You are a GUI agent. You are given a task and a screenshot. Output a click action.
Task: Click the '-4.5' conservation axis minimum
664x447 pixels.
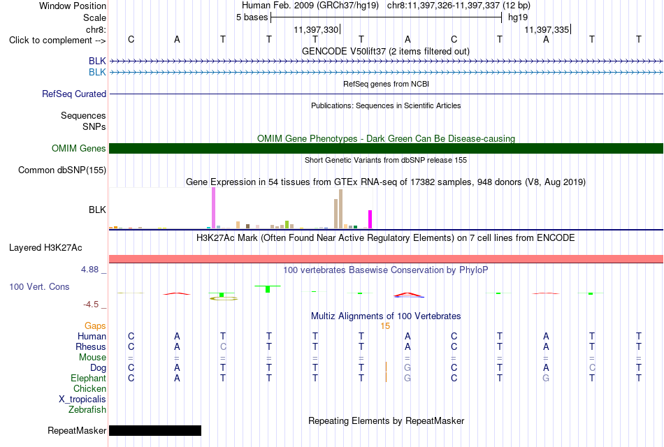91,305
